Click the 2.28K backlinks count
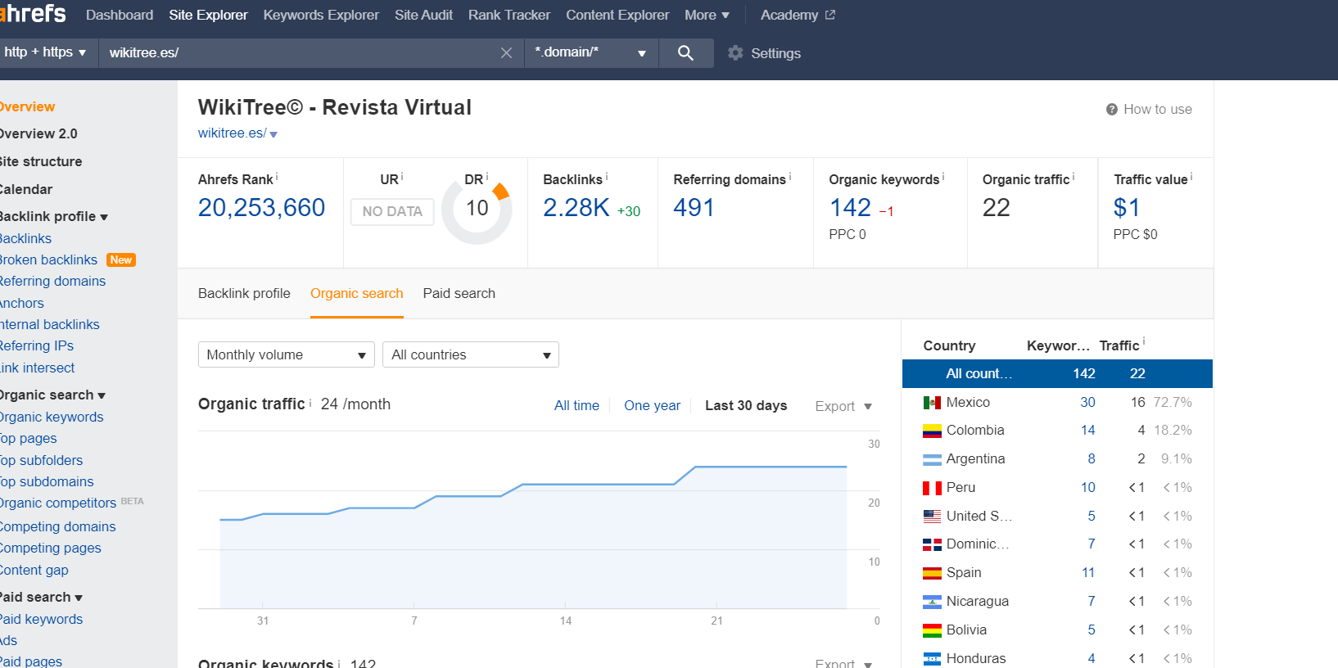 click(576, 208)
